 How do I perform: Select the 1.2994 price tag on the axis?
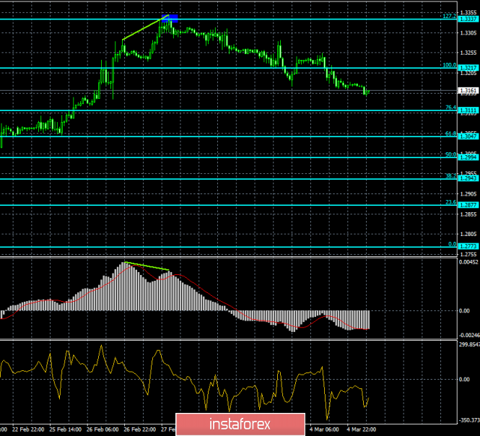click(x=468, y=157)
